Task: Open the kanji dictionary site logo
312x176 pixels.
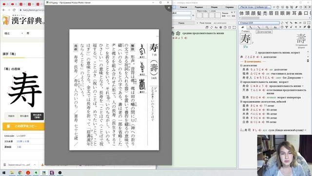Action: coord(23,20)
